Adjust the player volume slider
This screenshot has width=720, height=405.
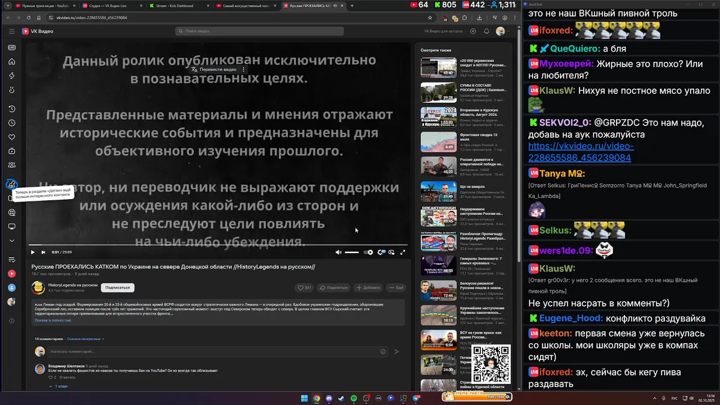click(352, 252)
